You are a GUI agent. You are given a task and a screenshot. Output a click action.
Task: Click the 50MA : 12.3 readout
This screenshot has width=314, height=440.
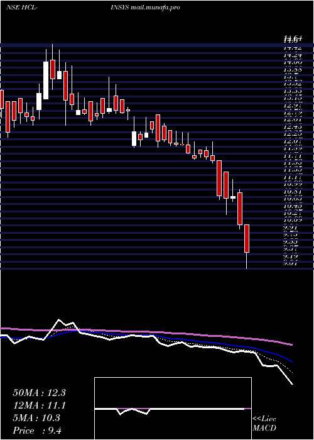tap(39, 393)
